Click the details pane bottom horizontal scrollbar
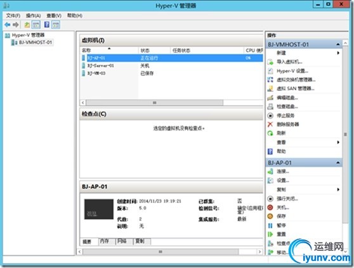 tap(161, 252)
